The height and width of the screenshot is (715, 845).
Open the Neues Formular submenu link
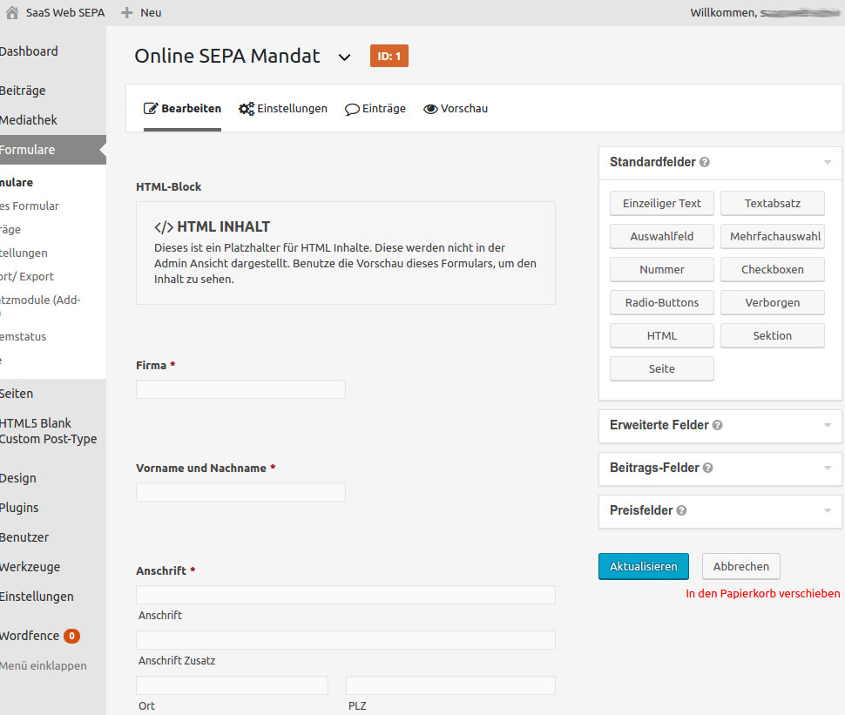pyautogui.click(x=30, y=206)
